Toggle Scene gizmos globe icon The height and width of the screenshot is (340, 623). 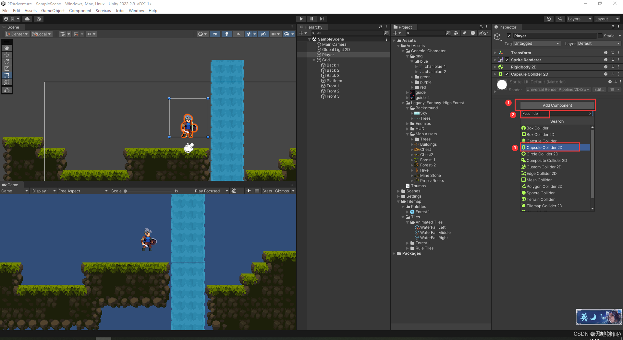click(286, 34)
